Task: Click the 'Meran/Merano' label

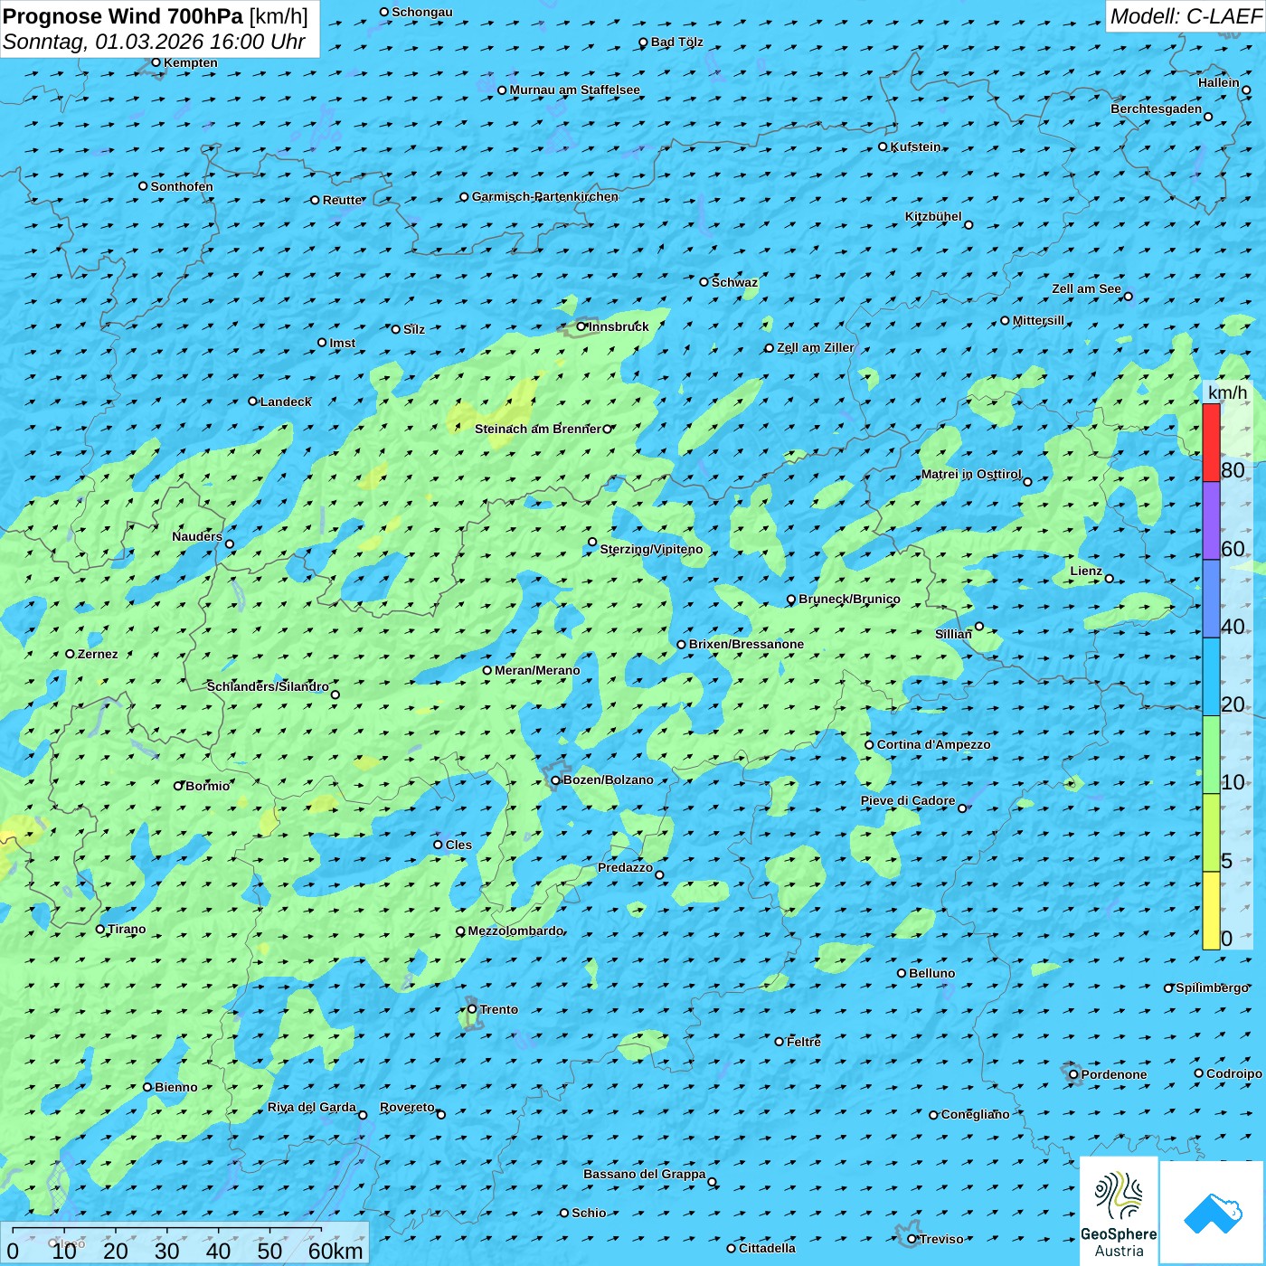Action: pos(537,670)
